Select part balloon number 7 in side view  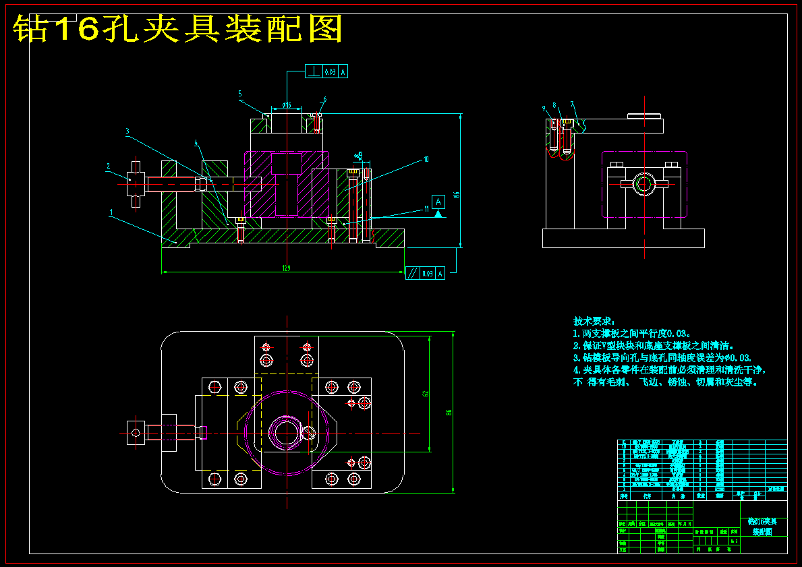click(573, 105)
